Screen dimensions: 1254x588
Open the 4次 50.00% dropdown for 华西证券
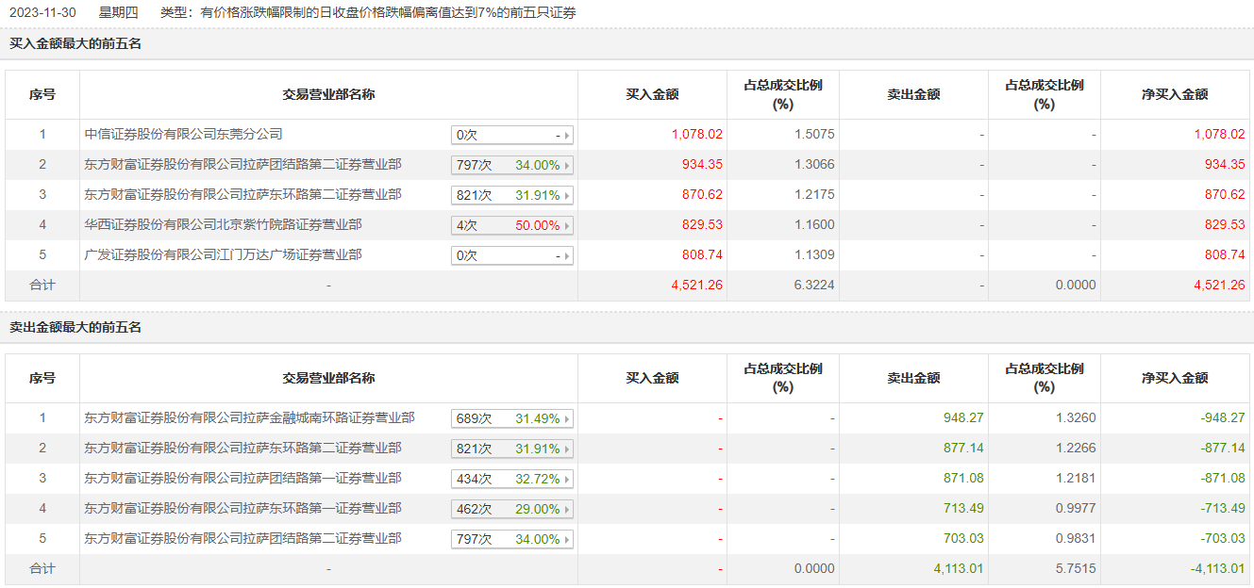tap(512, 225)
